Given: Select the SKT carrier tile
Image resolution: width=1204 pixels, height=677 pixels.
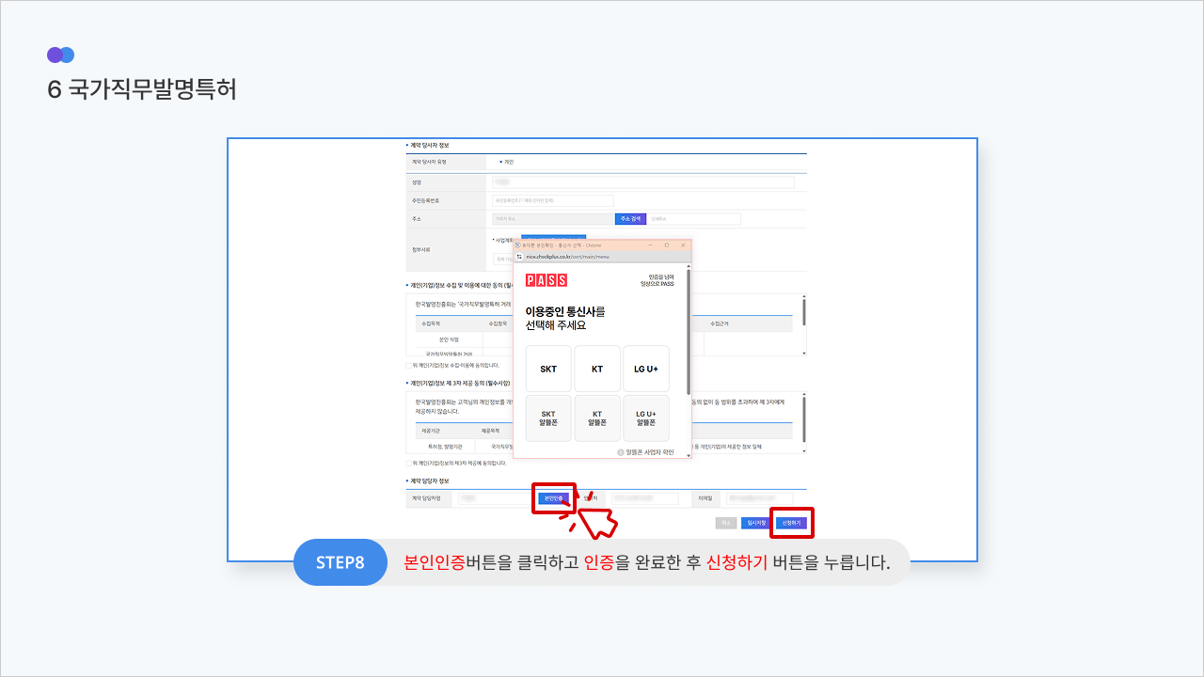Looking at the screenshot, I should click(548, 370).
